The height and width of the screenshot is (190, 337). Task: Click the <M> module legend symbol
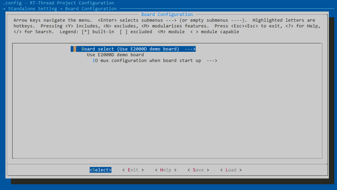[x=161, y=32]
